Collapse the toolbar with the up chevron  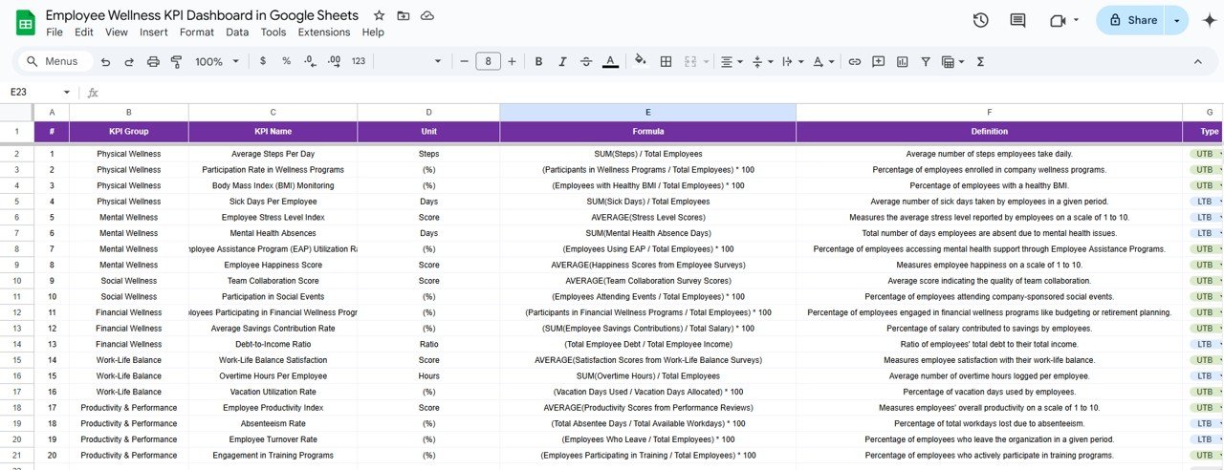1197,61
